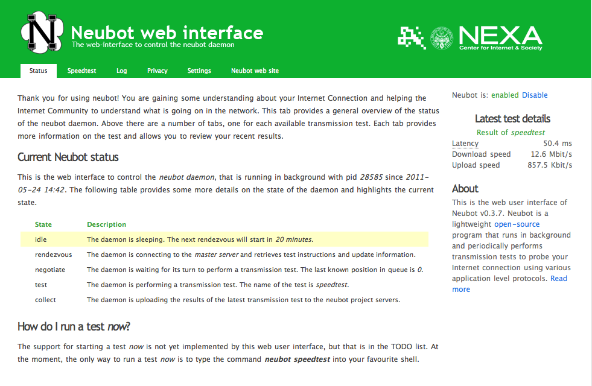
Task: Visit the Neubot web site tab
Action: point(255,71)
